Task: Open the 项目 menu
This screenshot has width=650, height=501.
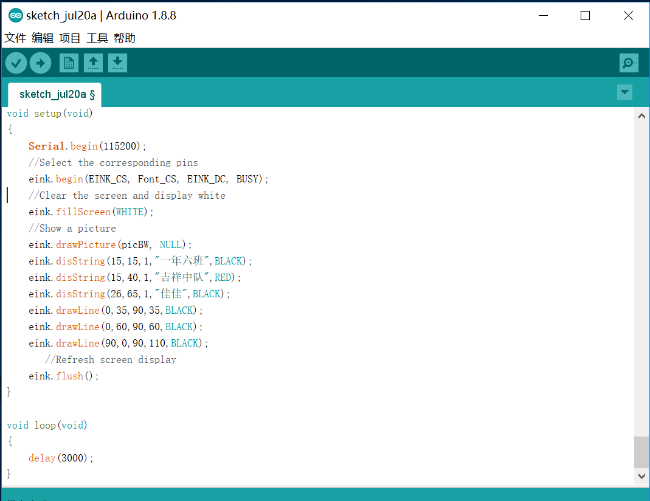Action: (x=70, y=38)
